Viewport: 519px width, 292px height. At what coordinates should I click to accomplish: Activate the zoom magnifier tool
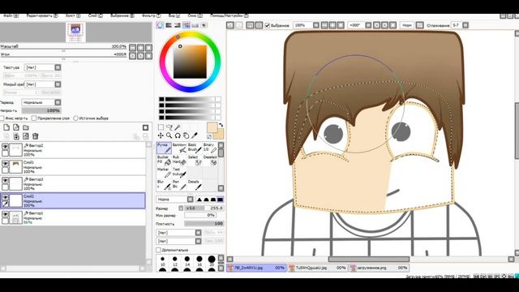click(x=169, y=135)
